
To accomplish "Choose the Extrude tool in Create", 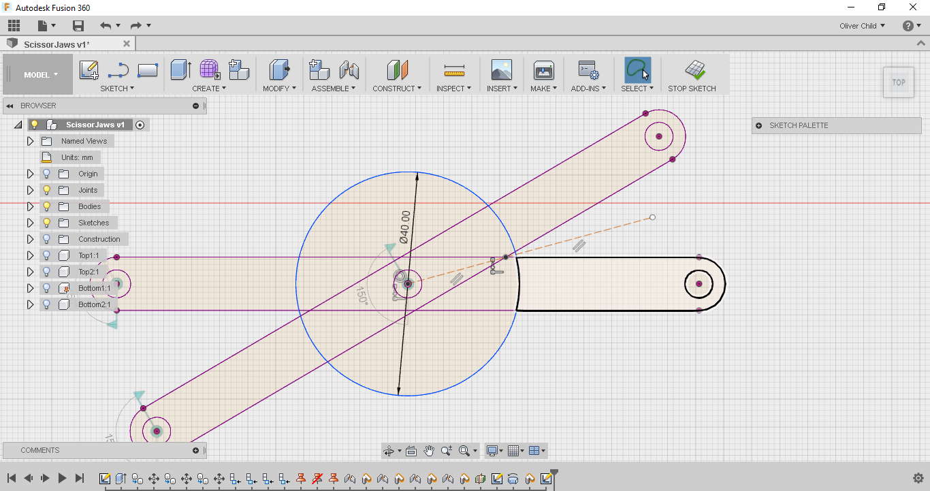I will (180, 70).
